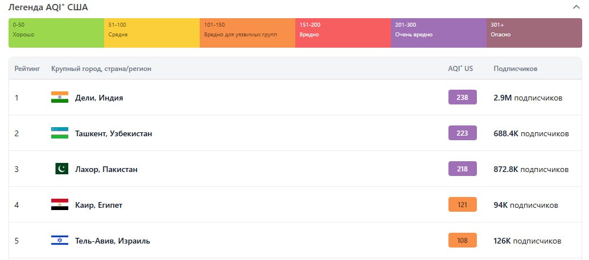589x260 pixels.
Task: Sort by the AQI⁺ US column header
Action: 460,69
